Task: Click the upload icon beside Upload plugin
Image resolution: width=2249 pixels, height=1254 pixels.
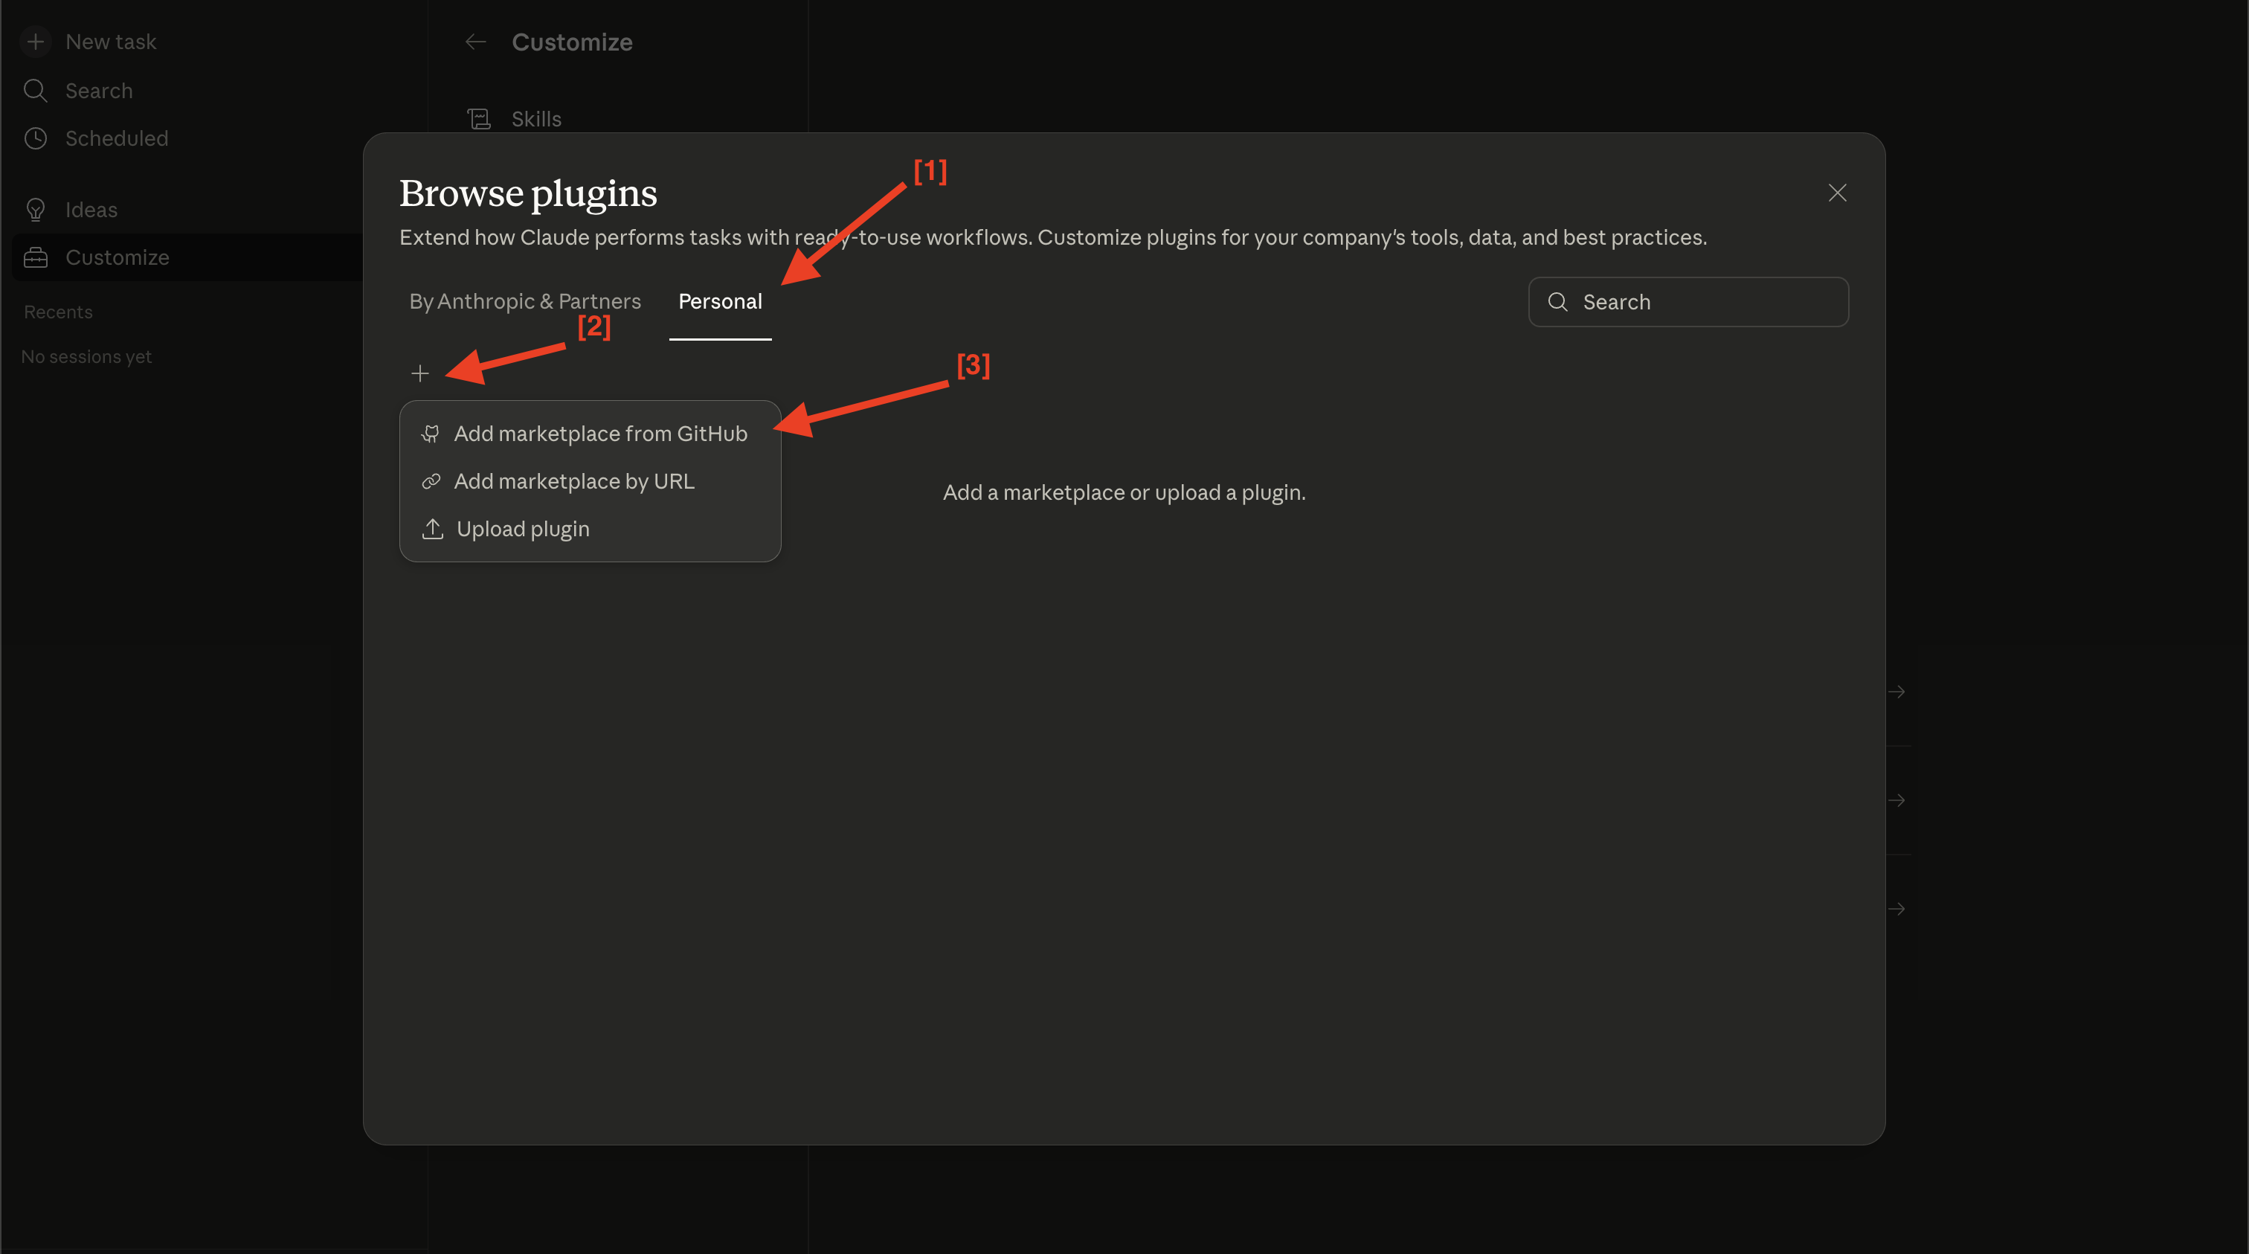Action: [x=431, y=528]
